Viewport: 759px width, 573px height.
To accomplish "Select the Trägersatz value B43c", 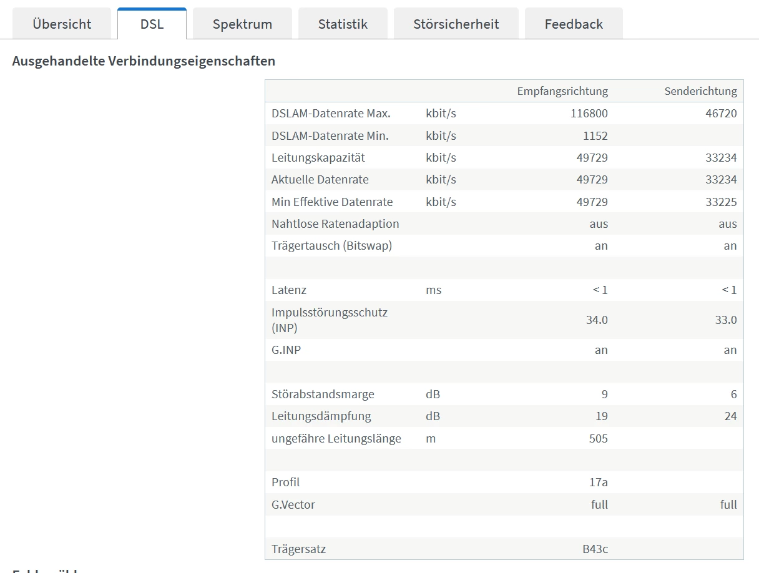I will pos(594,549).
